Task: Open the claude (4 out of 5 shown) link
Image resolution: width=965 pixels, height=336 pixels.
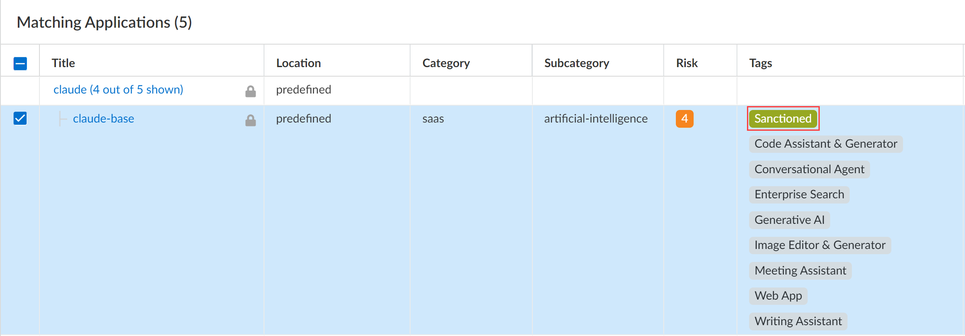Action: point(118,90)
